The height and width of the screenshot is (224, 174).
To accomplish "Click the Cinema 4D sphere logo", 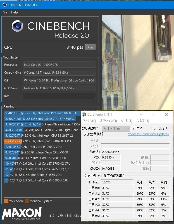I will [x=17, y=26].
